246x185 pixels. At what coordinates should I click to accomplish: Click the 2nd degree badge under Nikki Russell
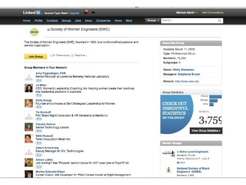39,143
